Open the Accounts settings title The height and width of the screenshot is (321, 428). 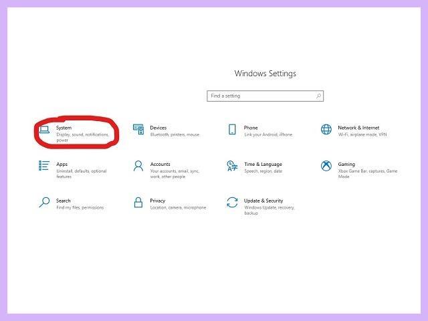click(x=160, y=164)
